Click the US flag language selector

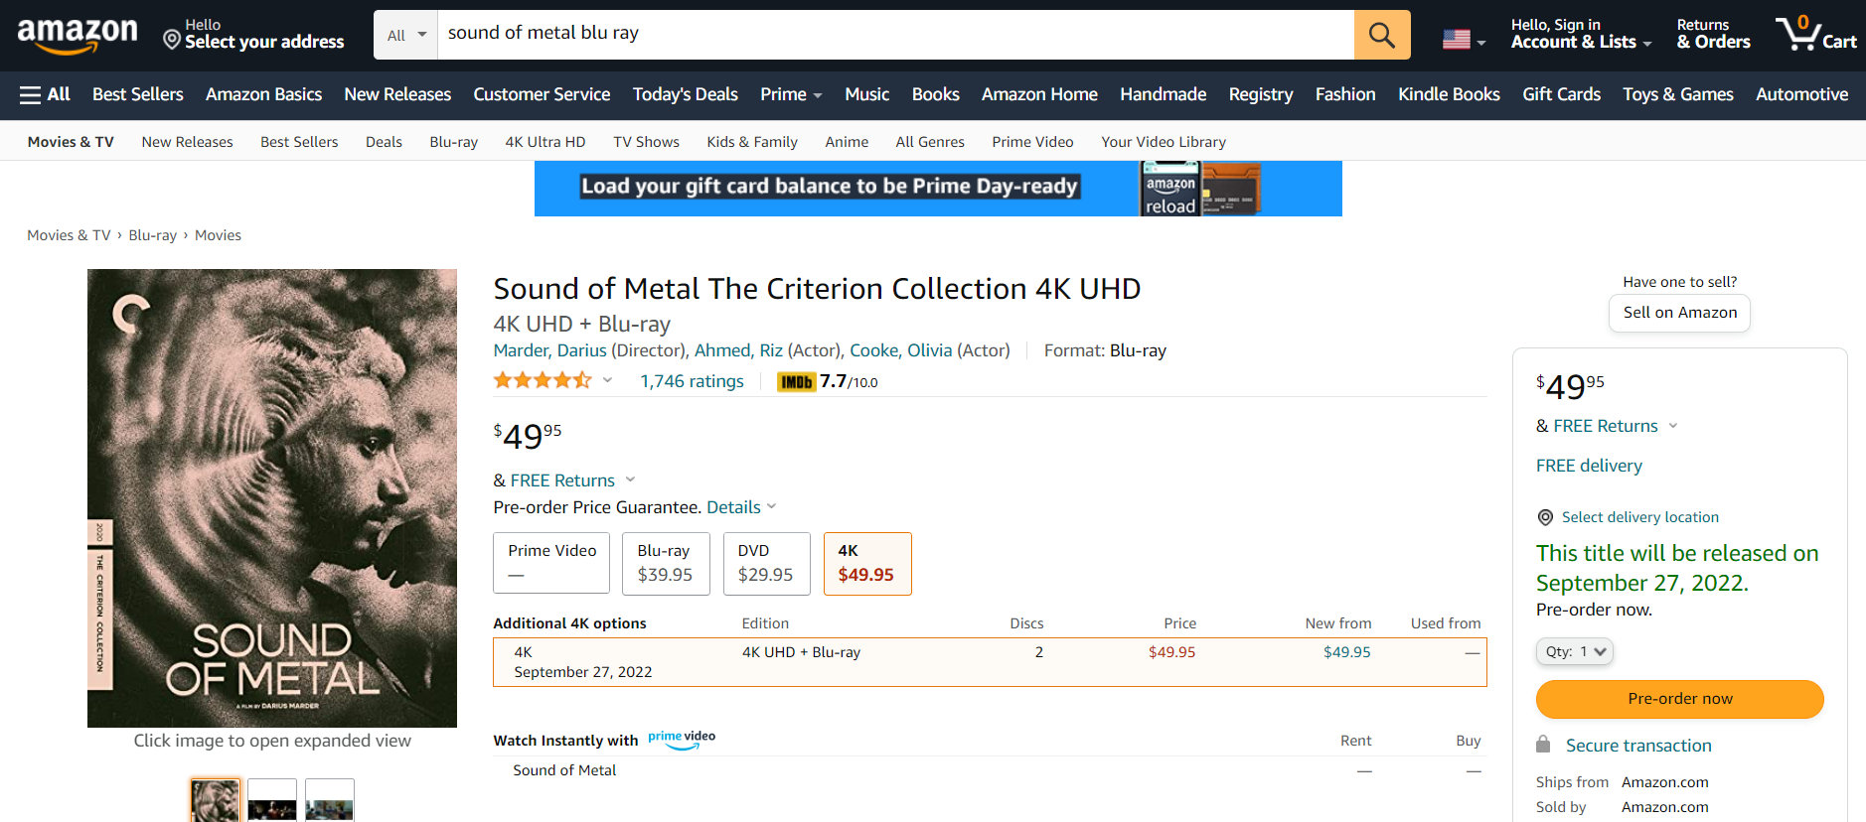1463,40
